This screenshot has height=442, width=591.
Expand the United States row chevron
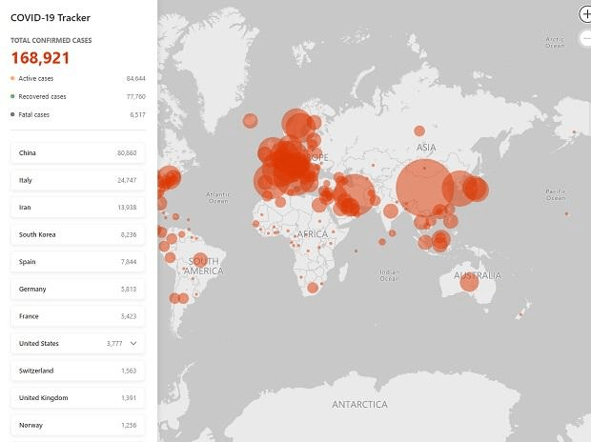tap(133, 343)
